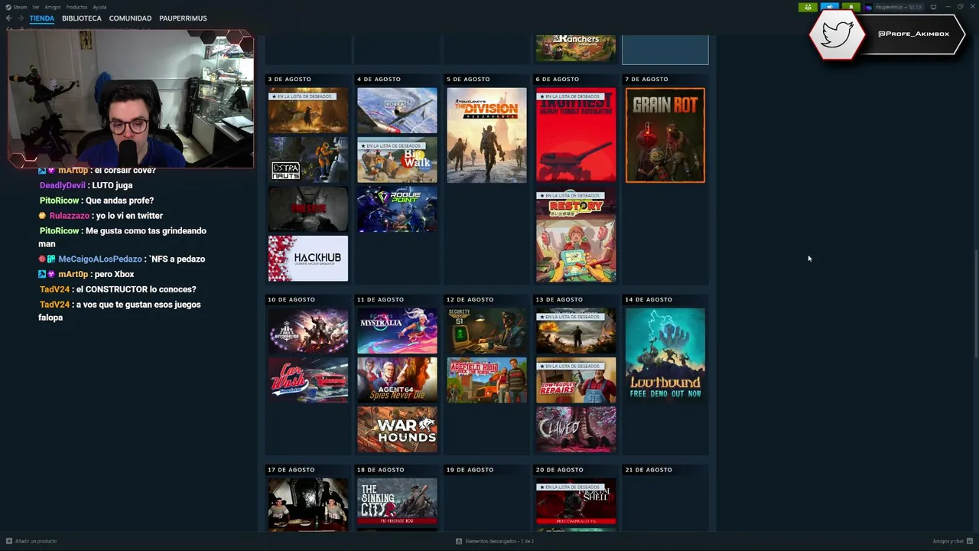Screen dimensions: 979x551
Task: Open the Restory game card
Action: [x=576, y=236]
